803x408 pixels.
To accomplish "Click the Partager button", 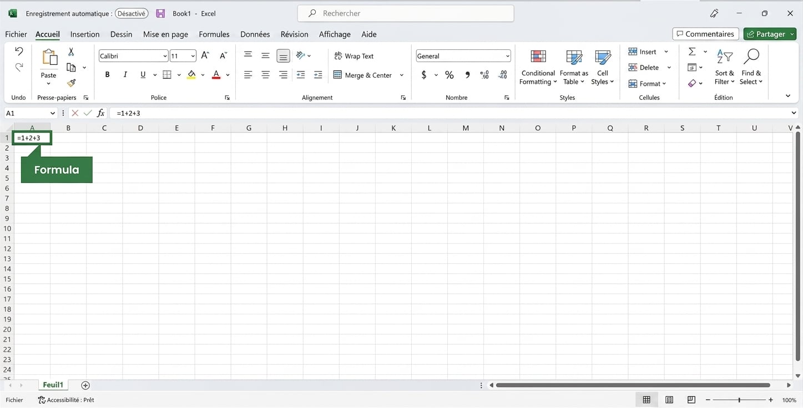I will point(769,34).
